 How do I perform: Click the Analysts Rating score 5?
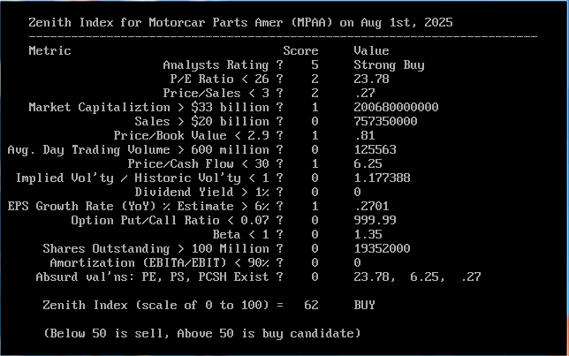pyautogui.click(x=315, y=65)
